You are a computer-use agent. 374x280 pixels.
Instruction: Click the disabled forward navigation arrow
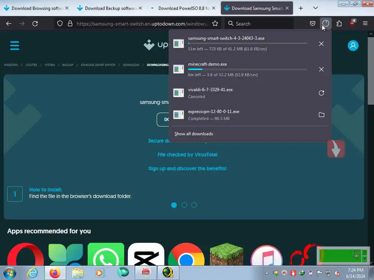point(22,24)
